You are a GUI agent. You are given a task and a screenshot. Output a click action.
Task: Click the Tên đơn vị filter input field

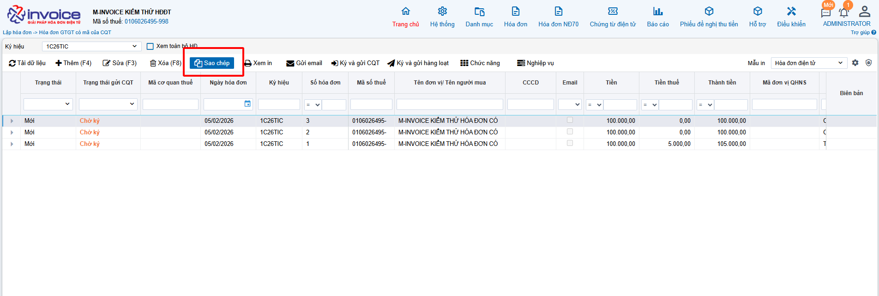pyautogui.click(x=450, y=104)
